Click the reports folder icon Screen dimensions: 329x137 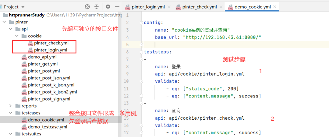pos(18,106)
